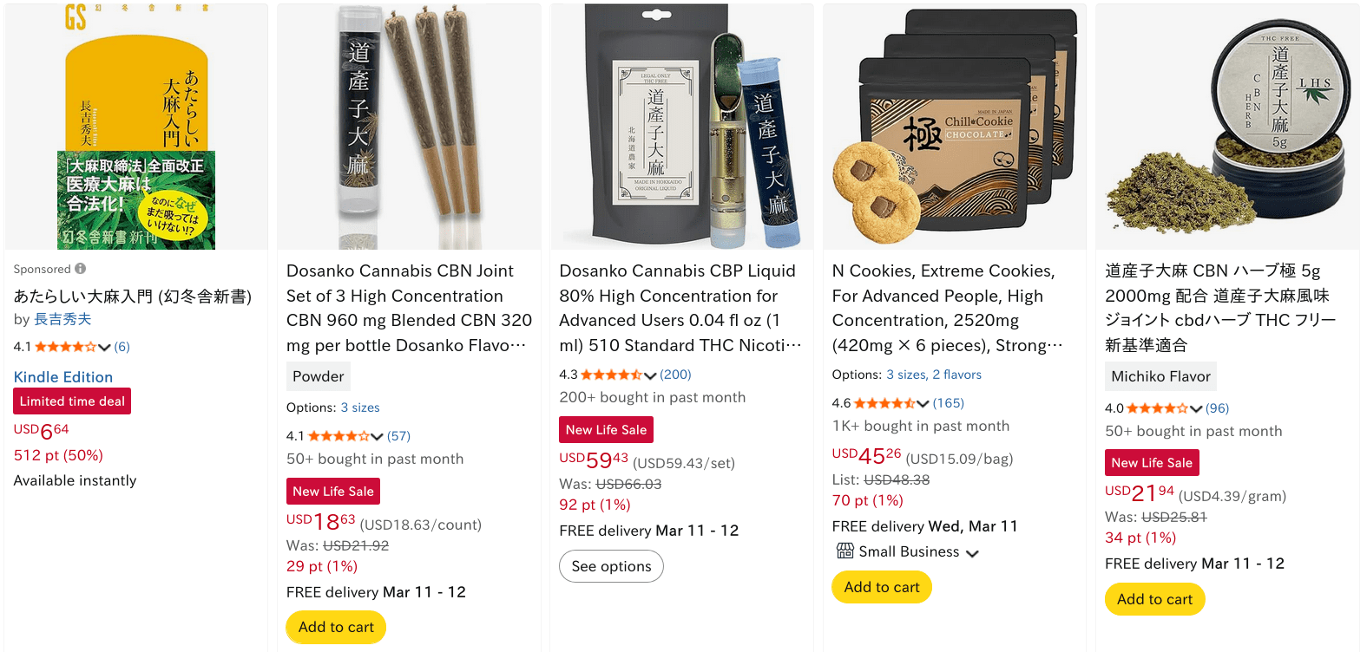Open the Kindle Edition link
The image size is (1367, 652).
(x=63, y=377)
